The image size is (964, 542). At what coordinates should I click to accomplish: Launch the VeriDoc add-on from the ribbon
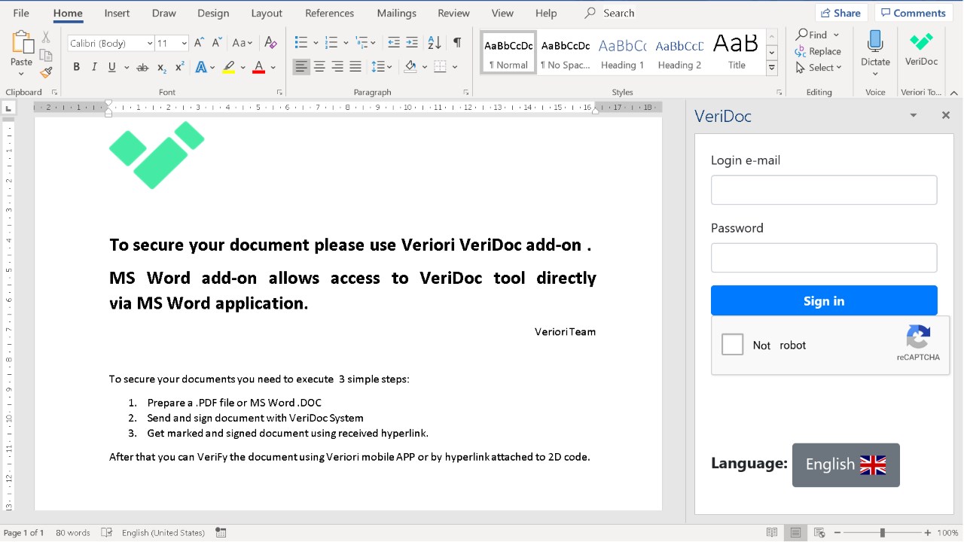point(921,50)
